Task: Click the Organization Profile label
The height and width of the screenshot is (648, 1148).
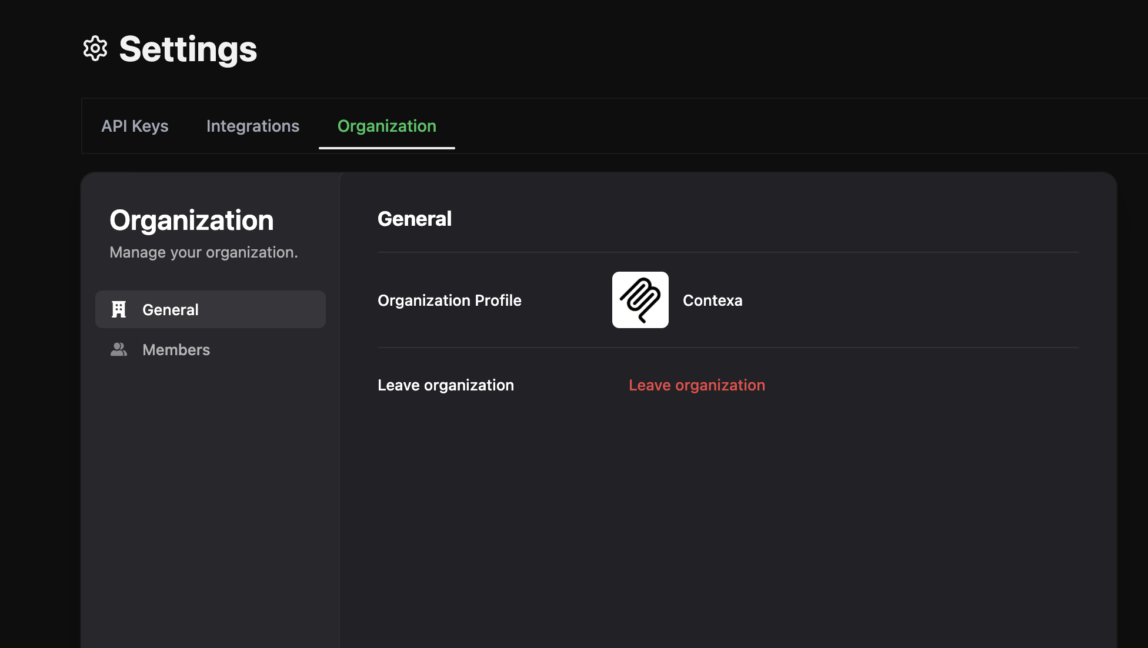Action: (x=449, y=300)
